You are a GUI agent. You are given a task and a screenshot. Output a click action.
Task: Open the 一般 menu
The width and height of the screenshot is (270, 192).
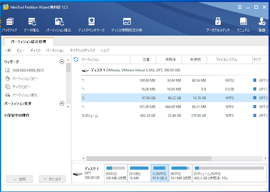click(x=8, y=50)
